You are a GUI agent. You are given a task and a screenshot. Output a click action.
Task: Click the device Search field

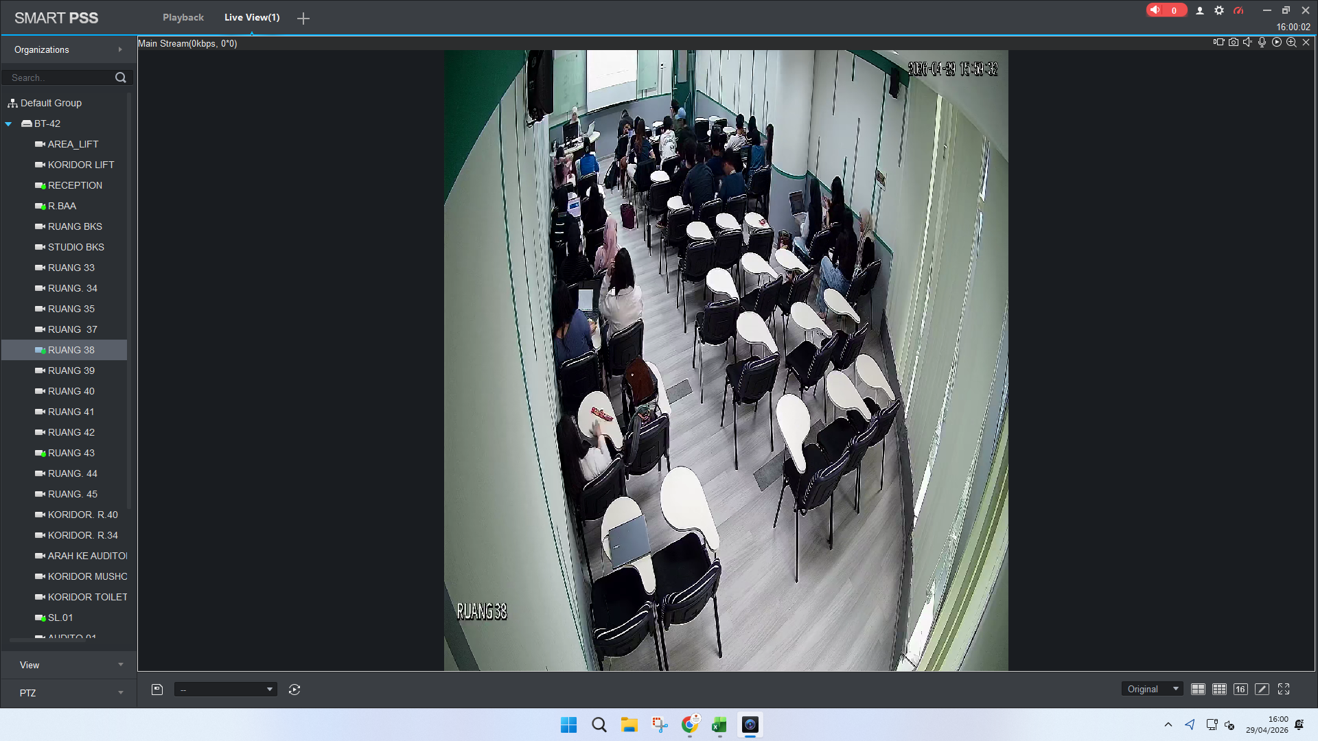pyautogui.click(x=60, y=78)
